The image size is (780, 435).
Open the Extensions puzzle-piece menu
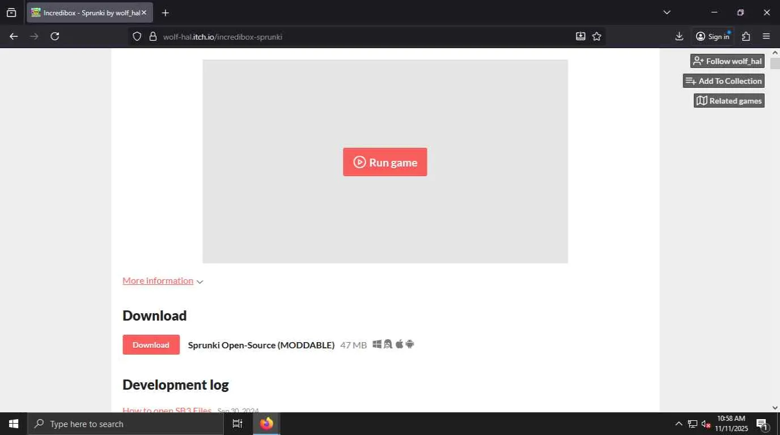point(746,36)
